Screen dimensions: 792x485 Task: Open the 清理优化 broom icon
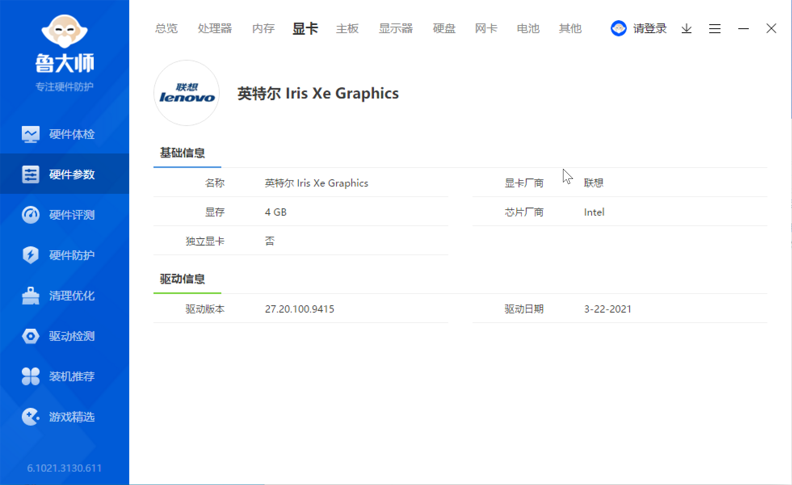[x=31, y=296]
